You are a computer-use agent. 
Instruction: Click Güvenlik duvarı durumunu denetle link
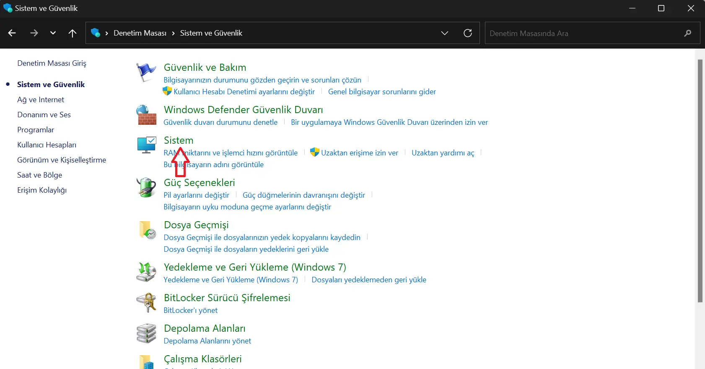220,122
